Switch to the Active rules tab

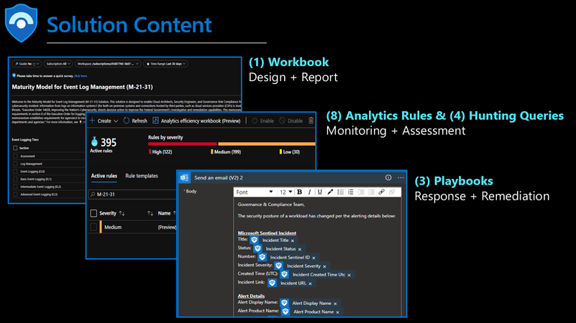point(104,176)
